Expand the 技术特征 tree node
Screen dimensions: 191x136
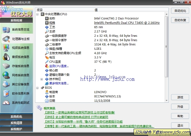[x=42, y=79]
